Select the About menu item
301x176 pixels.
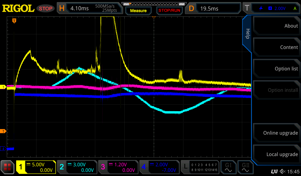point(276,26)
